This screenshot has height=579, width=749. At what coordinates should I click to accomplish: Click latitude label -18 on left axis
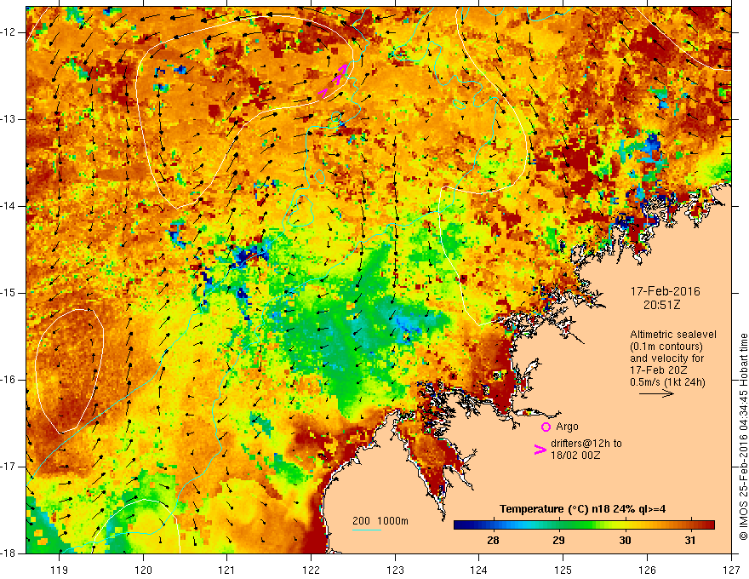coord(9,553)
